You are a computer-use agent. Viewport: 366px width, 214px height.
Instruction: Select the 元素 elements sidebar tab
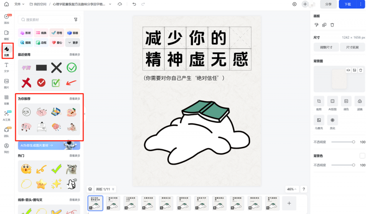(x=6, y=51)
